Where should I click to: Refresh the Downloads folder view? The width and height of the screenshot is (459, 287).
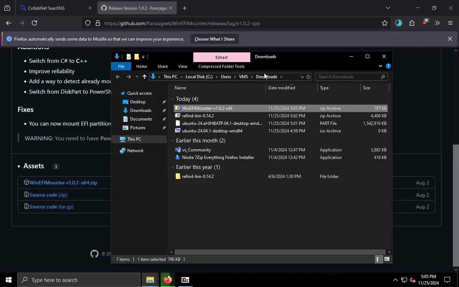tap(308, 77)
